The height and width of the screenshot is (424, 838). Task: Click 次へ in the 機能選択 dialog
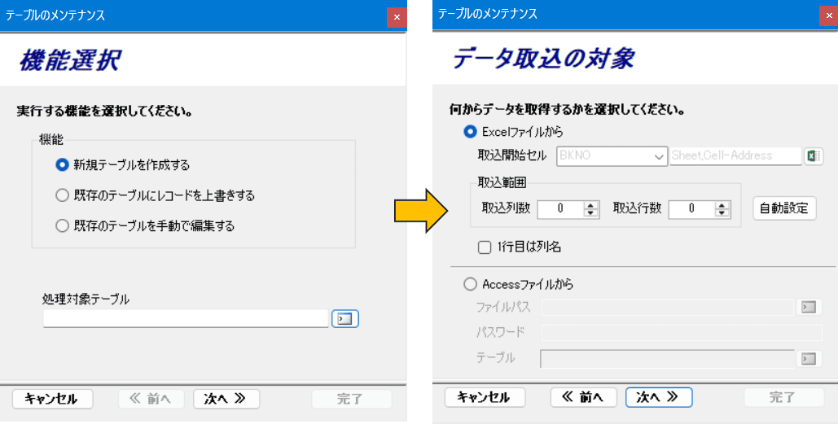click(226, 399)
